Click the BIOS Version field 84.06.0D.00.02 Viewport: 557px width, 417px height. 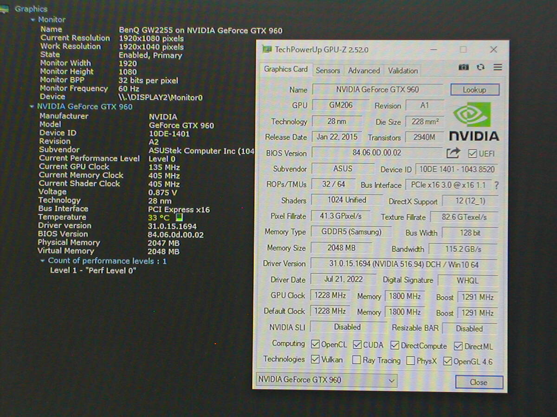click(x=376, y=152)
